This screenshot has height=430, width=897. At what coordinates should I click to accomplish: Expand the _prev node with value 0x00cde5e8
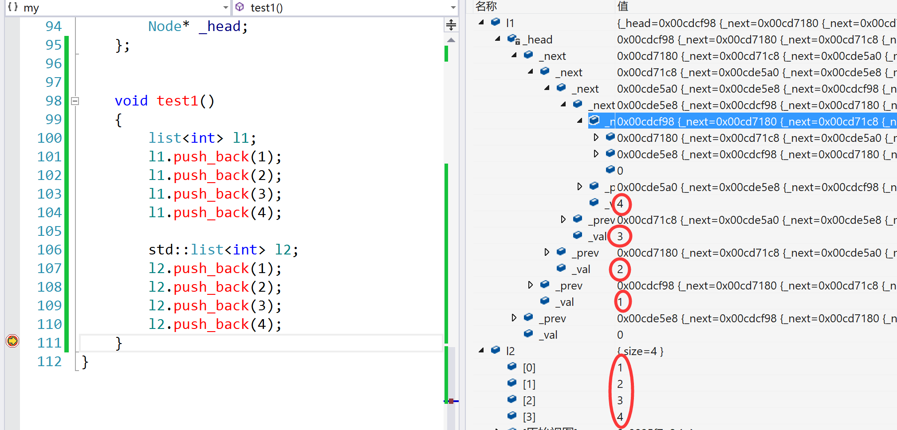point(514,318)
